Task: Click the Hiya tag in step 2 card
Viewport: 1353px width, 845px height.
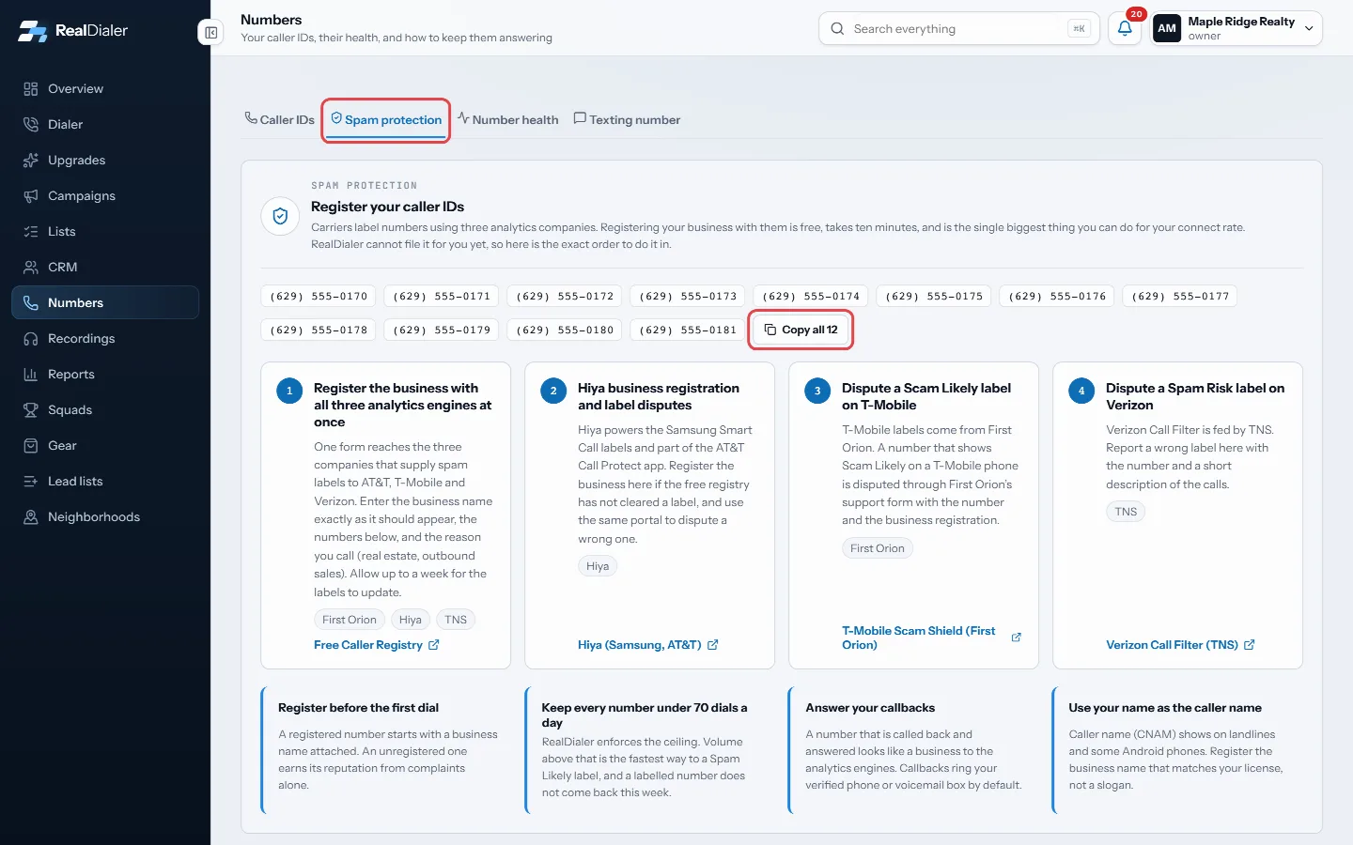Action: coord(598,566)
